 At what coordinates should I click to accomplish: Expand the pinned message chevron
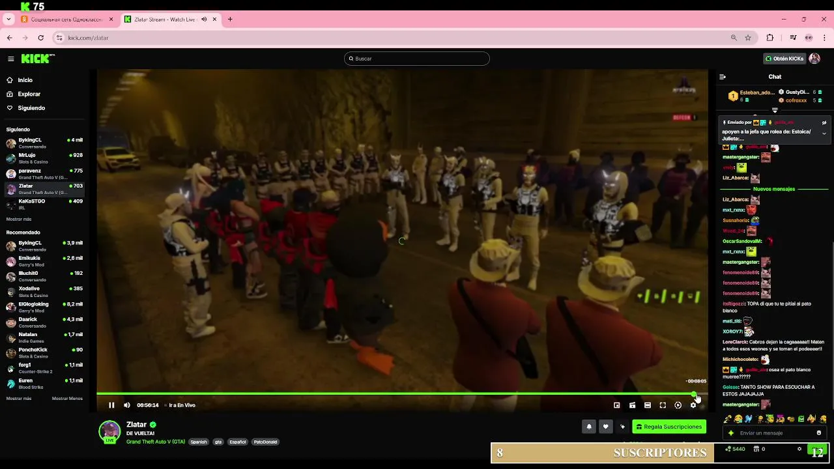point(824,134)
